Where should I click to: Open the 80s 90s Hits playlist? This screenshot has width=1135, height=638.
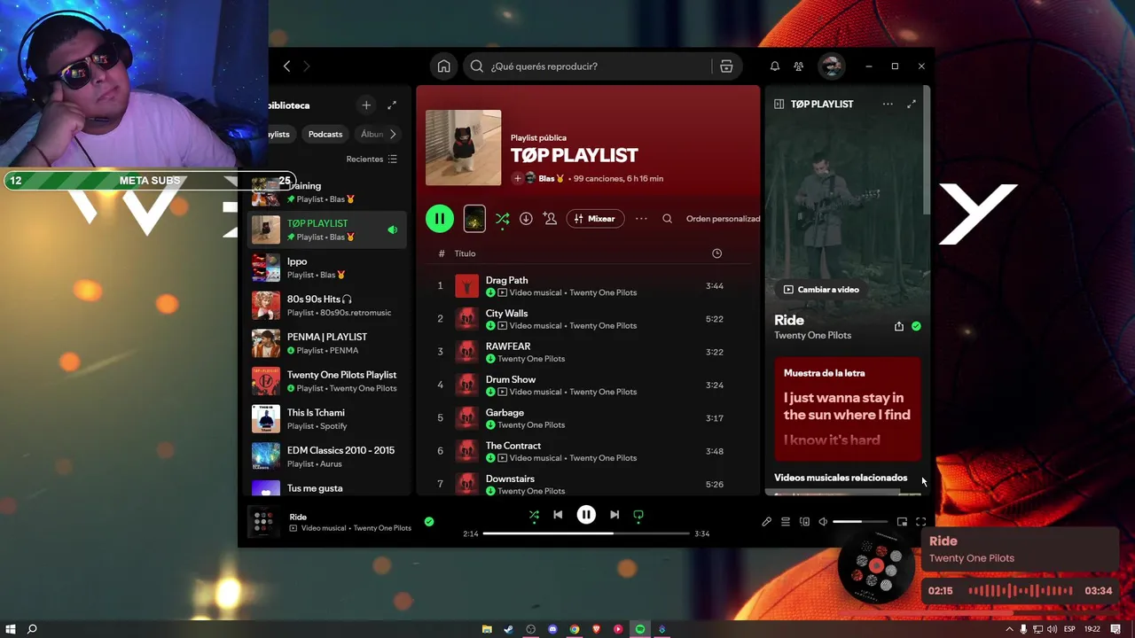pos(327,306)
